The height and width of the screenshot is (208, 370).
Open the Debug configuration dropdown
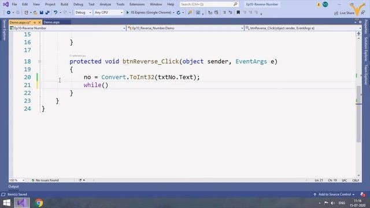(83, 13)
